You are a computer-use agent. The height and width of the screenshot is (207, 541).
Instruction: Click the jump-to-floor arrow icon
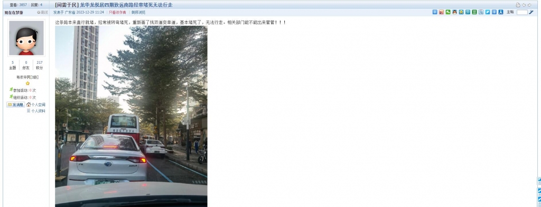point(531,12)
